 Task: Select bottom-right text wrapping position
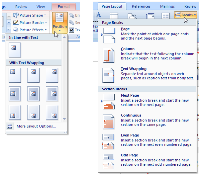pos(52,113)
